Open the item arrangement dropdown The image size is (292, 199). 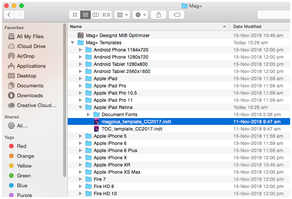click(x=122, y=15)
